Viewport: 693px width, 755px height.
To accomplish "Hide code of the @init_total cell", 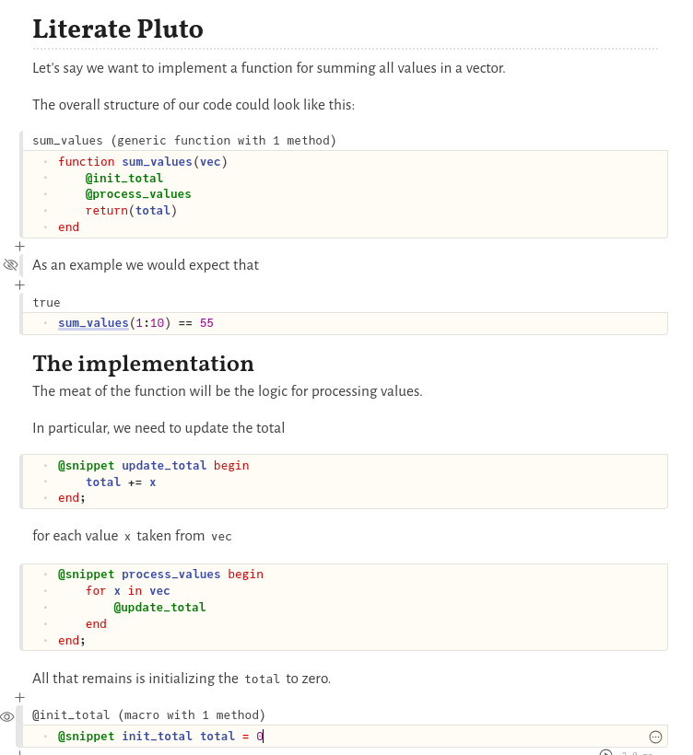I will coord(7,716).
